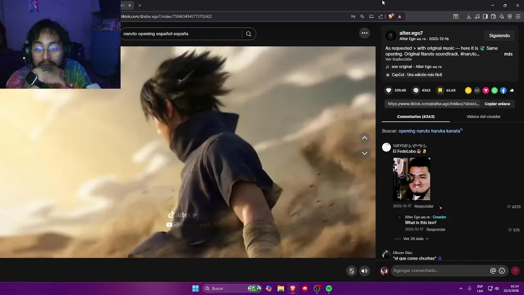Image resolution: width=524 pixels, height=295 pixels.
Task: Go to the next video arrow
Action: [364, 153]
